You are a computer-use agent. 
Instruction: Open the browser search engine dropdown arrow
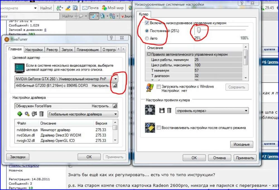click(35, 8)
